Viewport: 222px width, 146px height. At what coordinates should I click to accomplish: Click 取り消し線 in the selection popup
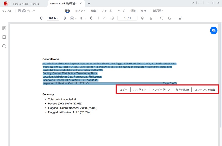[182, 89]
